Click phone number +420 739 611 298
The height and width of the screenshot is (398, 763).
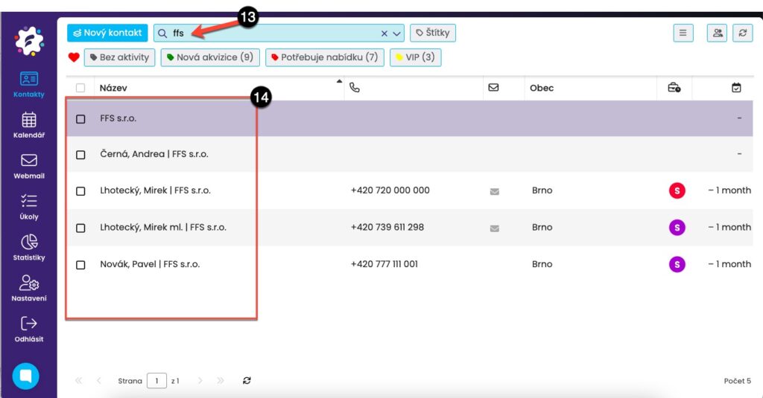point(387,228)
